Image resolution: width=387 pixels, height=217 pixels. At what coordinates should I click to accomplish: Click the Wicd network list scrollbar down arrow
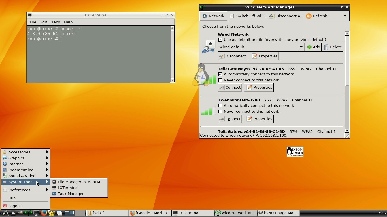click(347, 131)
